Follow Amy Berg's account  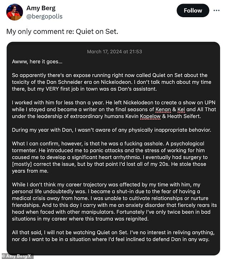193,10
